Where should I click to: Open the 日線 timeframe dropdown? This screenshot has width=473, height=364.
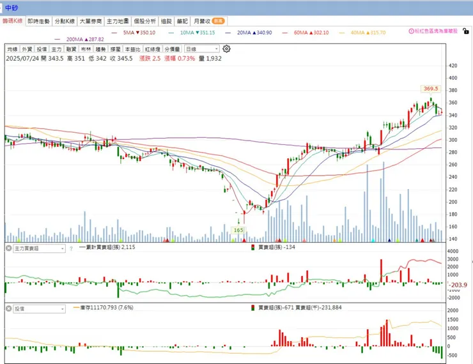(201, 49)
